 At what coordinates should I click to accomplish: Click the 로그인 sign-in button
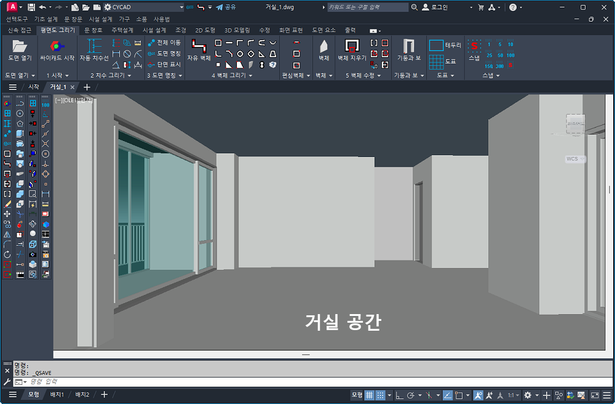[435, 7]
